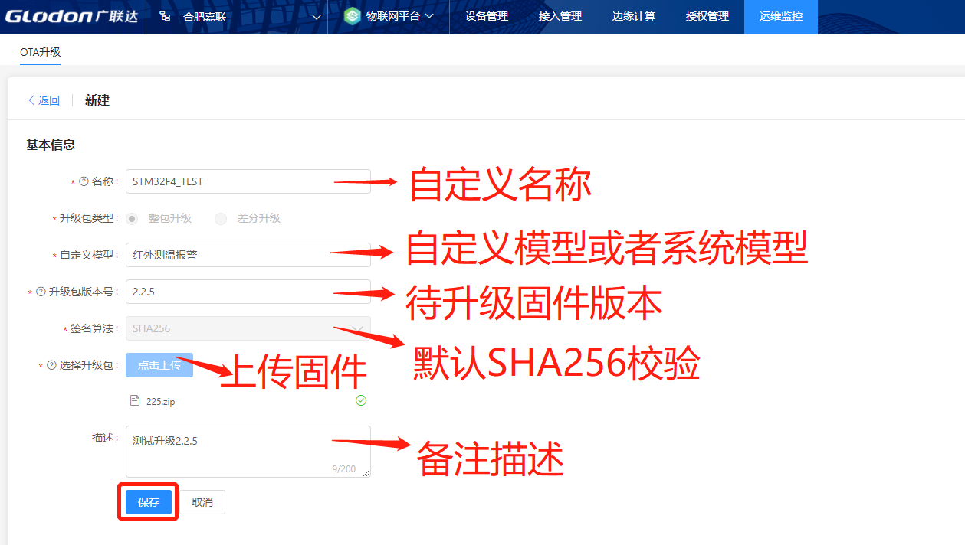Click the green hexagon 物联网平台 icon

pos(352,16)
